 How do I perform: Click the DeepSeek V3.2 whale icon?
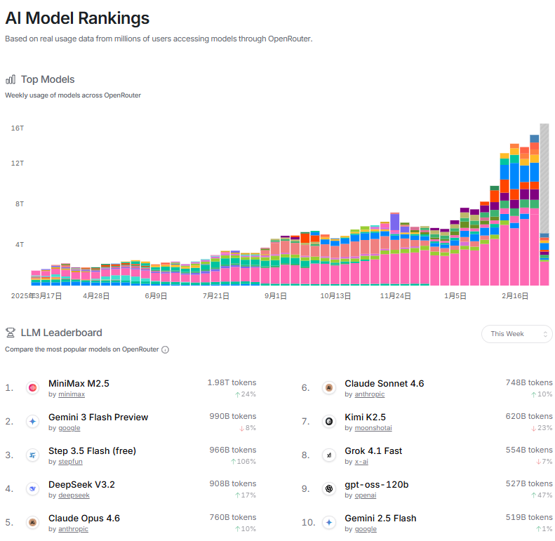click(32, 488)
